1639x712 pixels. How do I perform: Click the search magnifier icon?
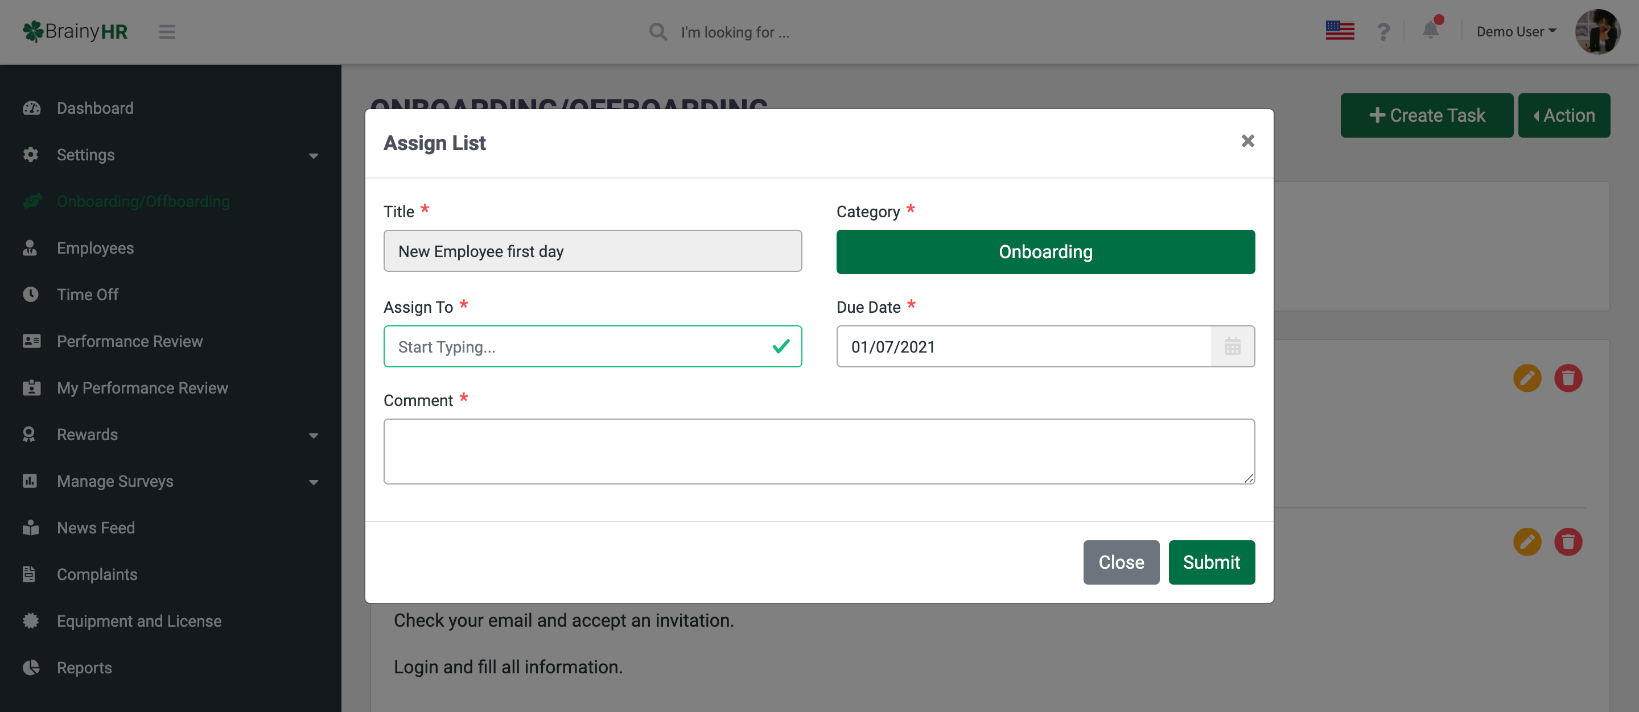tap(658, 32)
